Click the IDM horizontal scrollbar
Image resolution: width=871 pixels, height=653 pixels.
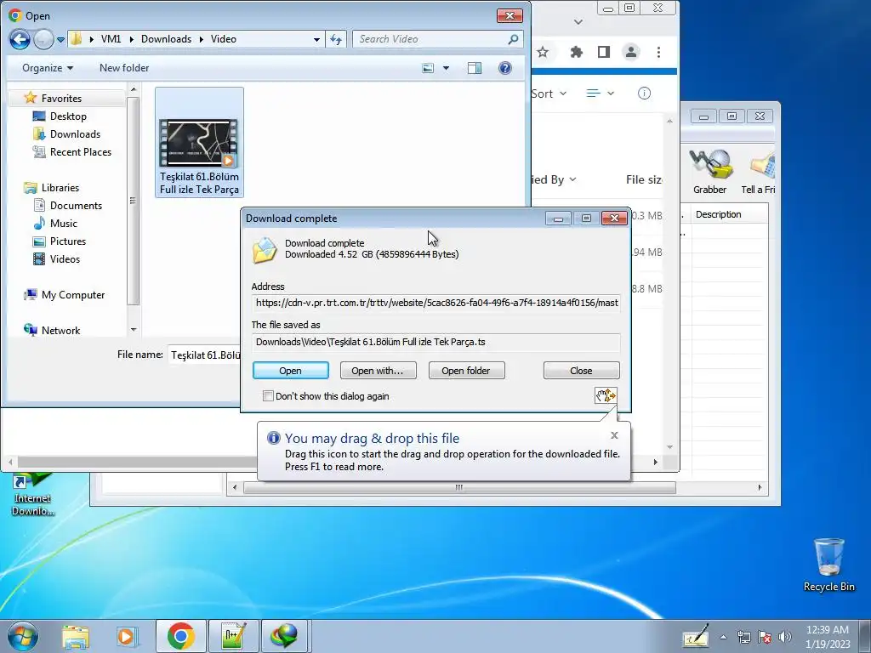(x=458, y=487)
